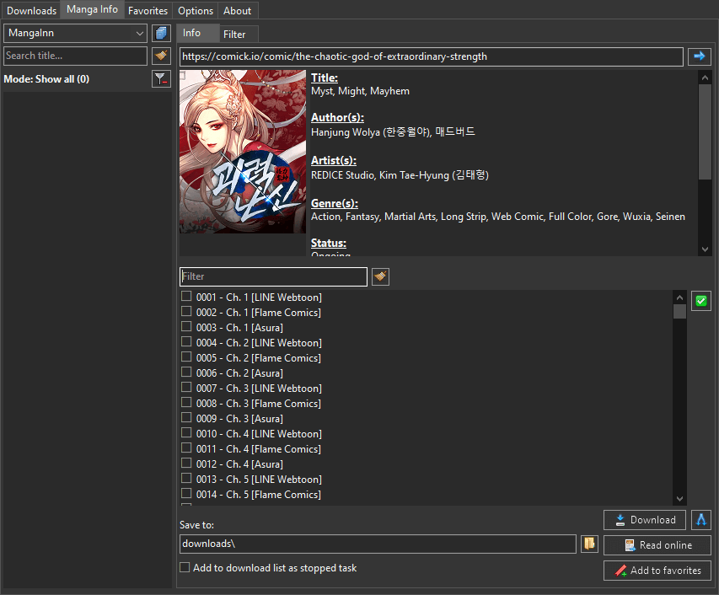Browse for save folder icon
Image resolution: width=719 pixels, height=595 pixels.
589,544
